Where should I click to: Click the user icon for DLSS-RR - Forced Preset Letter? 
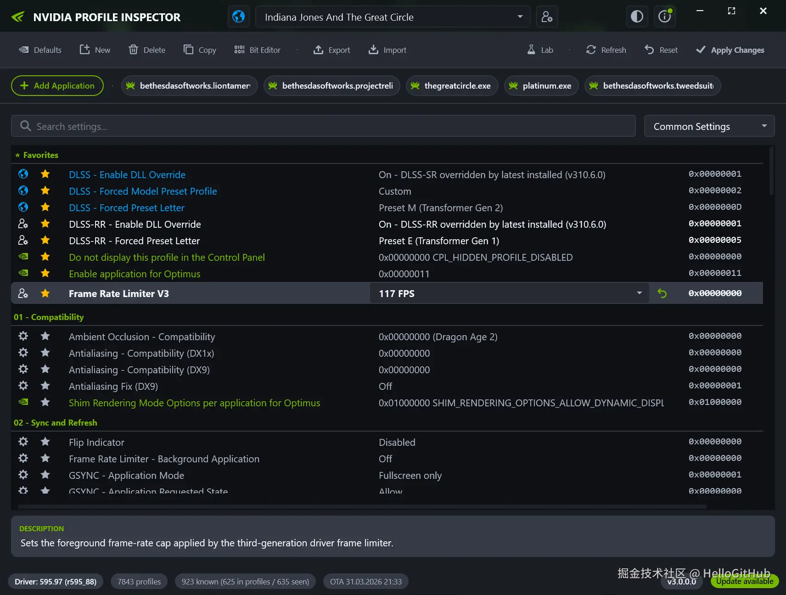click(x=23, y=240)
